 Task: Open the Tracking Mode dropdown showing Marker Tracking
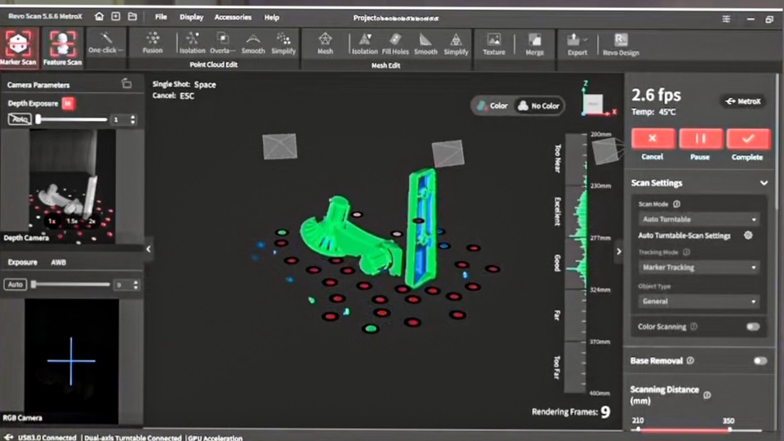(698, 267)
